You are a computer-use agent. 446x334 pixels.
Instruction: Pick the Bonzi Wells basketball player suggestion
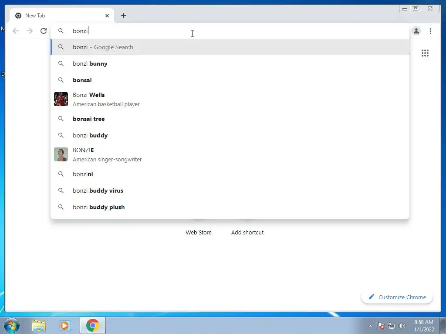point(230,100)
